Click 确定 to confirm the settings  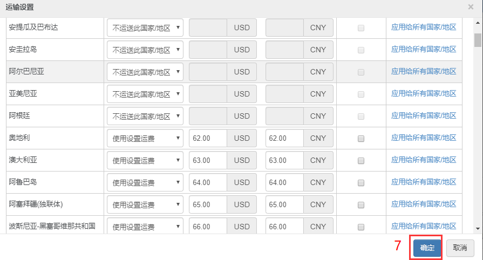tap(427, 248)
